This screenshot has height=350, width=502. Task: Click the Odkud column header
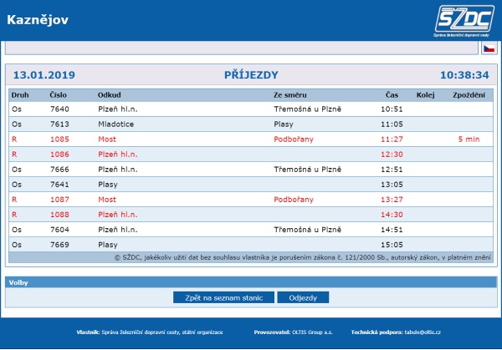pos(109,94)
